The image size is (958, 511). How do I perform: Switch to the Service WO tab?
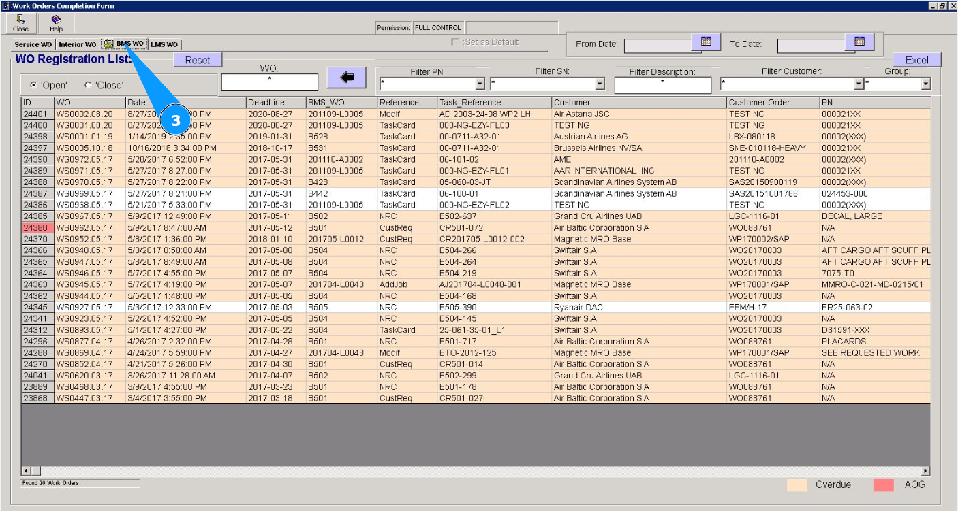(x=33, y=44)
